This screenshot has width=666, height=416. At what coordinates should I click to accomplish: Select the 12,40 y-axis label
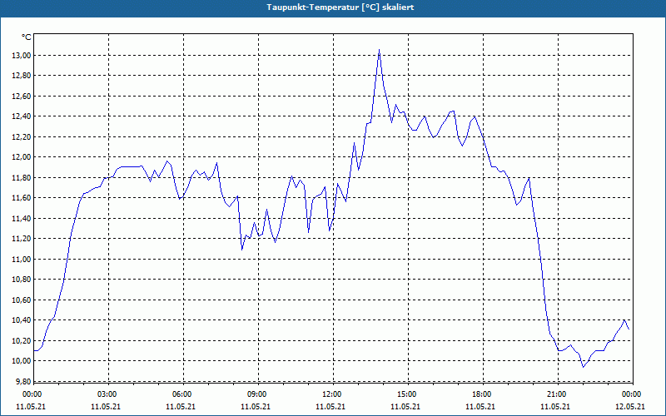click(x=20, y=116)
